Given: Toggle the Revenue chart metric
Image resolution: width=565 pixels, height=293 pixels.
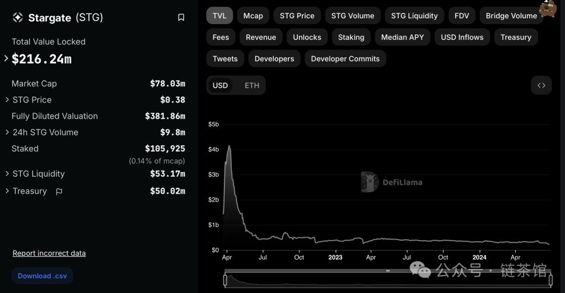Looking at the screenshot, I should 261,37.
